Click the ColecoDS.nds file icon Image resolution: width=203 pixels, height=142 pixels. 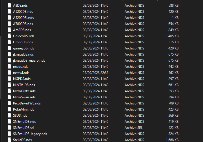10,36
